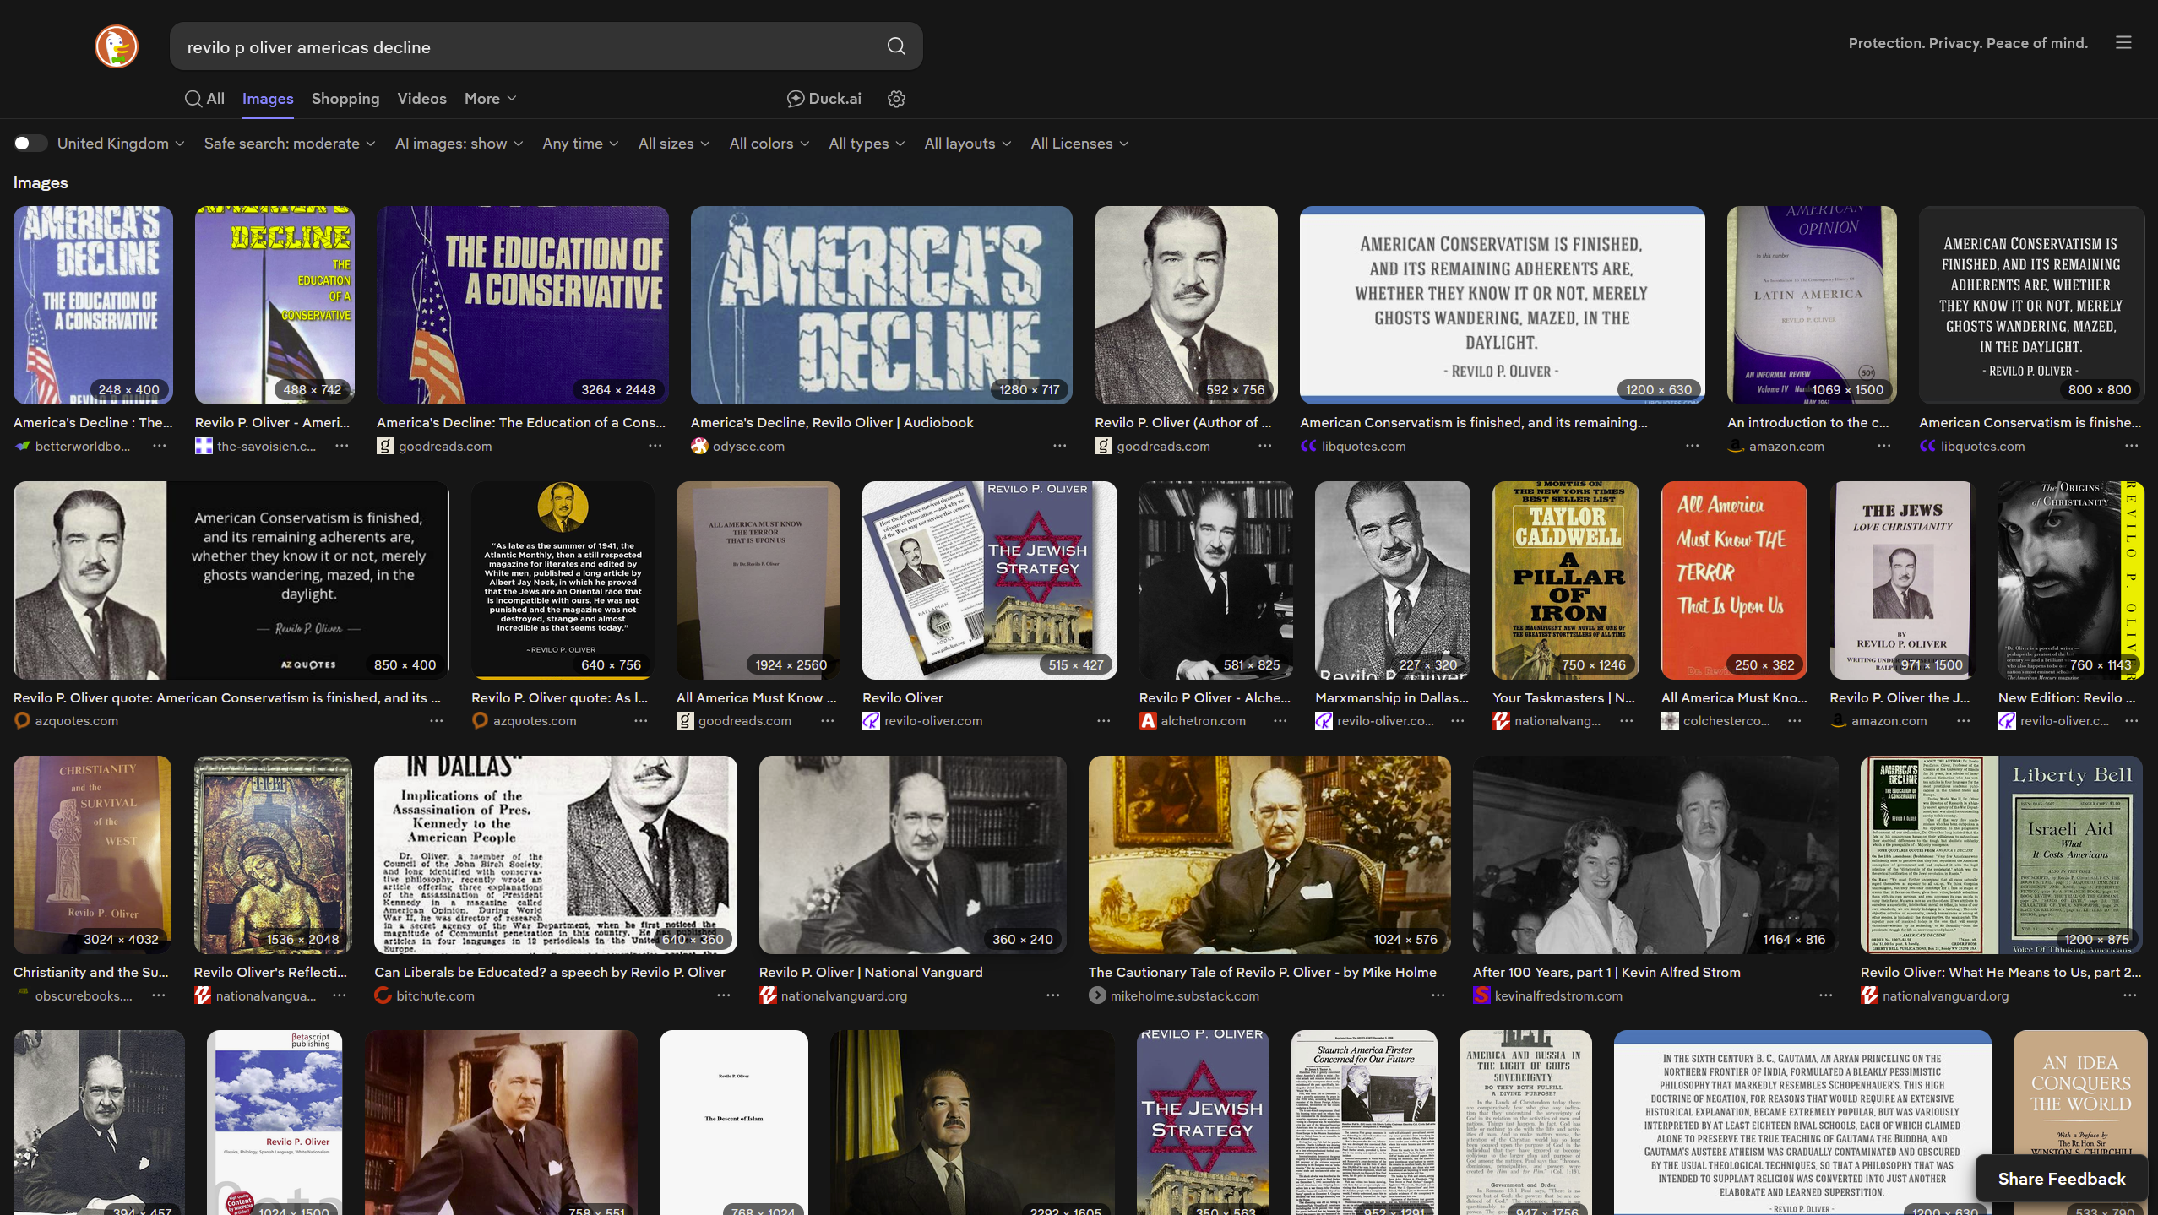Open more options for bitchute.com result
Image resolution: width=2158 pixels, height=1215 pixels.
pos(723,996)
